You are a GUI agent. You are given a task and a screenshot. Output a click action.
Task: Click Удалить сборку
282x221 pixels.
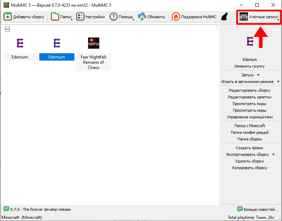[x=249, y=161]
